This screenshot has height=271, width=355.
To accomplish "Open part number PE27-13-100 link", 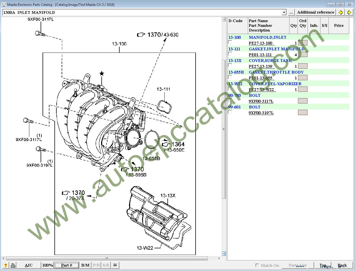I will [x=261, y=43].
